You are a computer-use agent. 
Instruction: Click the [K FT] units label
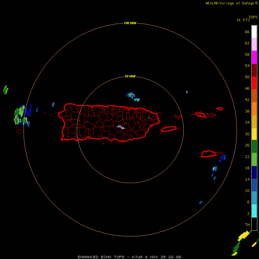tap(243, 20)
